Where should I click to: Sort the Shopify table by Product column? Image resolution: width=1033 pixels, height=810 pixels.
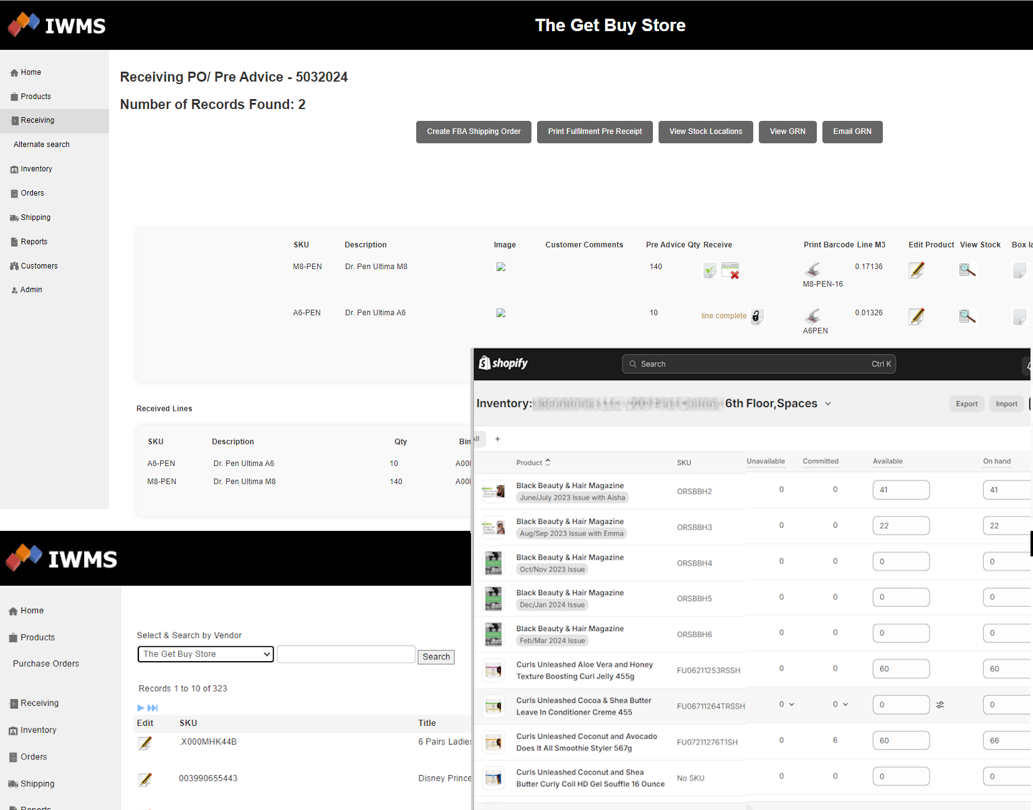click(533, 462)
